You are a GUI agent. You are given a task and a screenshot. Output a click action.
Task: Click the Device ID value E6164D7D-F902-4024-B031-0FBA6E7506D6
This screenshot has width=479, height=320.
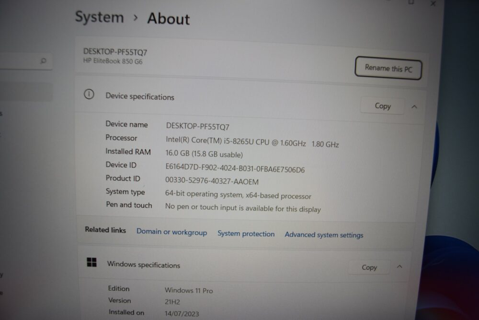pos(235,168)
